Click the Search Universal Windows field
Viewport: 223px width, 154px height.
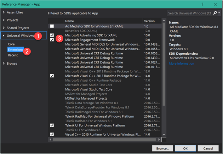[x=190, y=13]
